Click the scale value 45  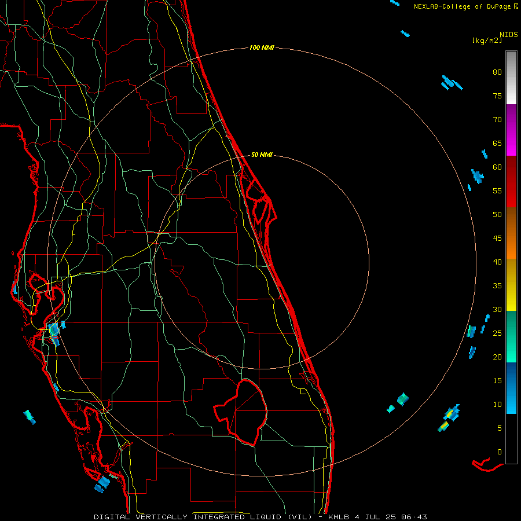click(497, 239)
